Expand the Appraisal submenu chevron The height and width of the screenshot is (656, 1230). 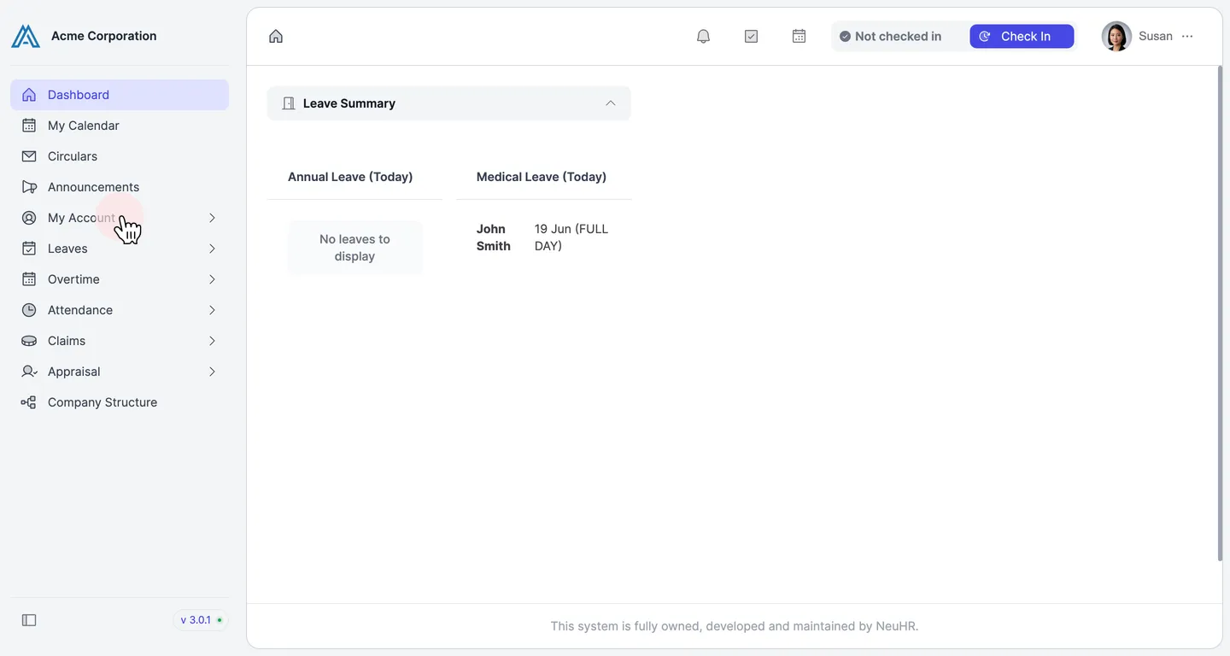pyautogui.click(x=212, y=372)
